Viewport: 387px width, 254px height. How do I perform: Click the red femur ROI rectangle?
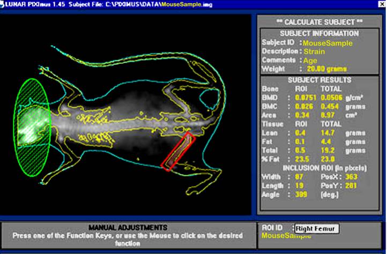(x=177, y=152)
